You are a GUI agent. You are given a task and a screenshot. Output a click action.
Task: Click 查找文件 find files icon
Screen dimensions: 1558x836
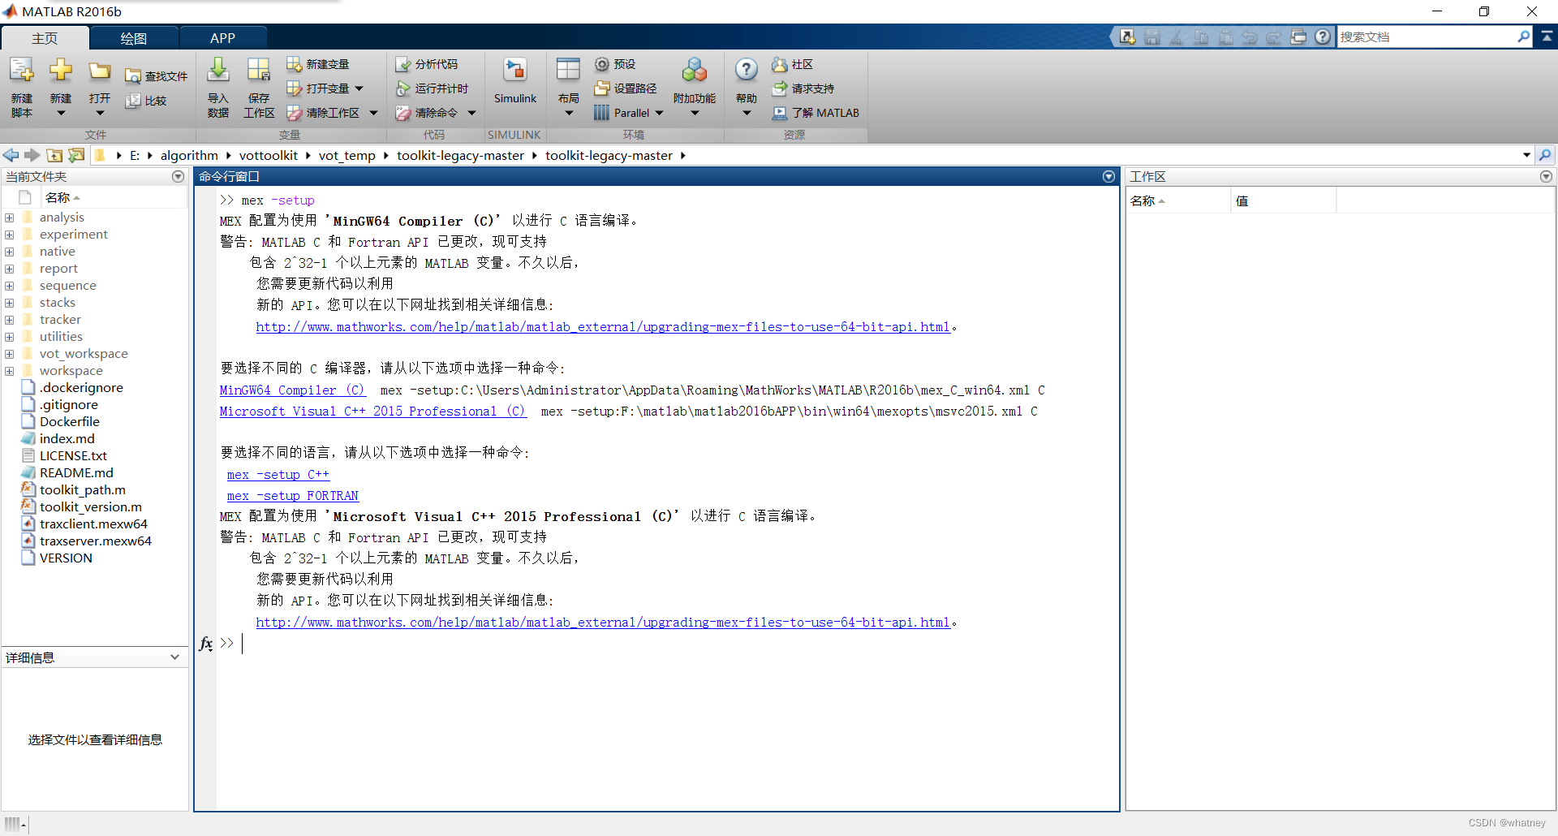click(x=157, y=76)
